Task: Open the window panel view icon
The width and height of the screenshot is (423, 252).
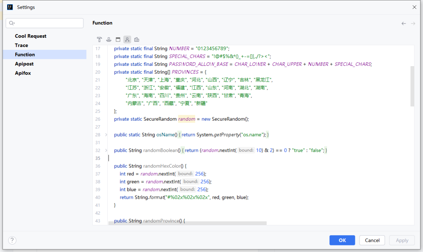Action: (118, 39)
